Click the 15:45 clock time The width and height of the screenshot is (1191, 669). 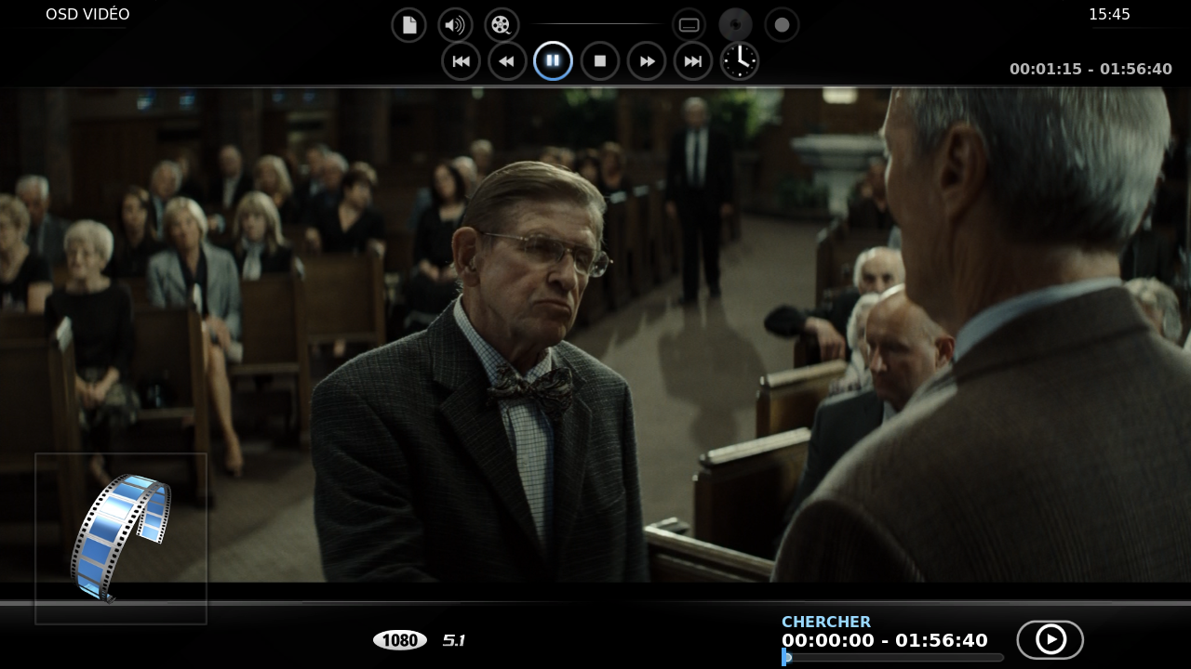click(1109, 15)
